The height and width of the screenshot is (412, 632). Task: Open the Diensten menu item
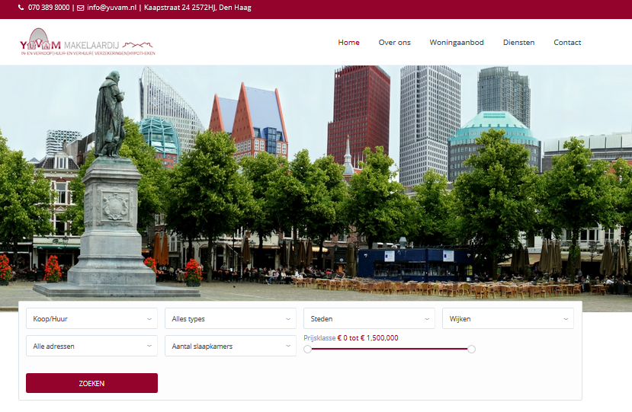pyautogui.click(x=518, y=43)
